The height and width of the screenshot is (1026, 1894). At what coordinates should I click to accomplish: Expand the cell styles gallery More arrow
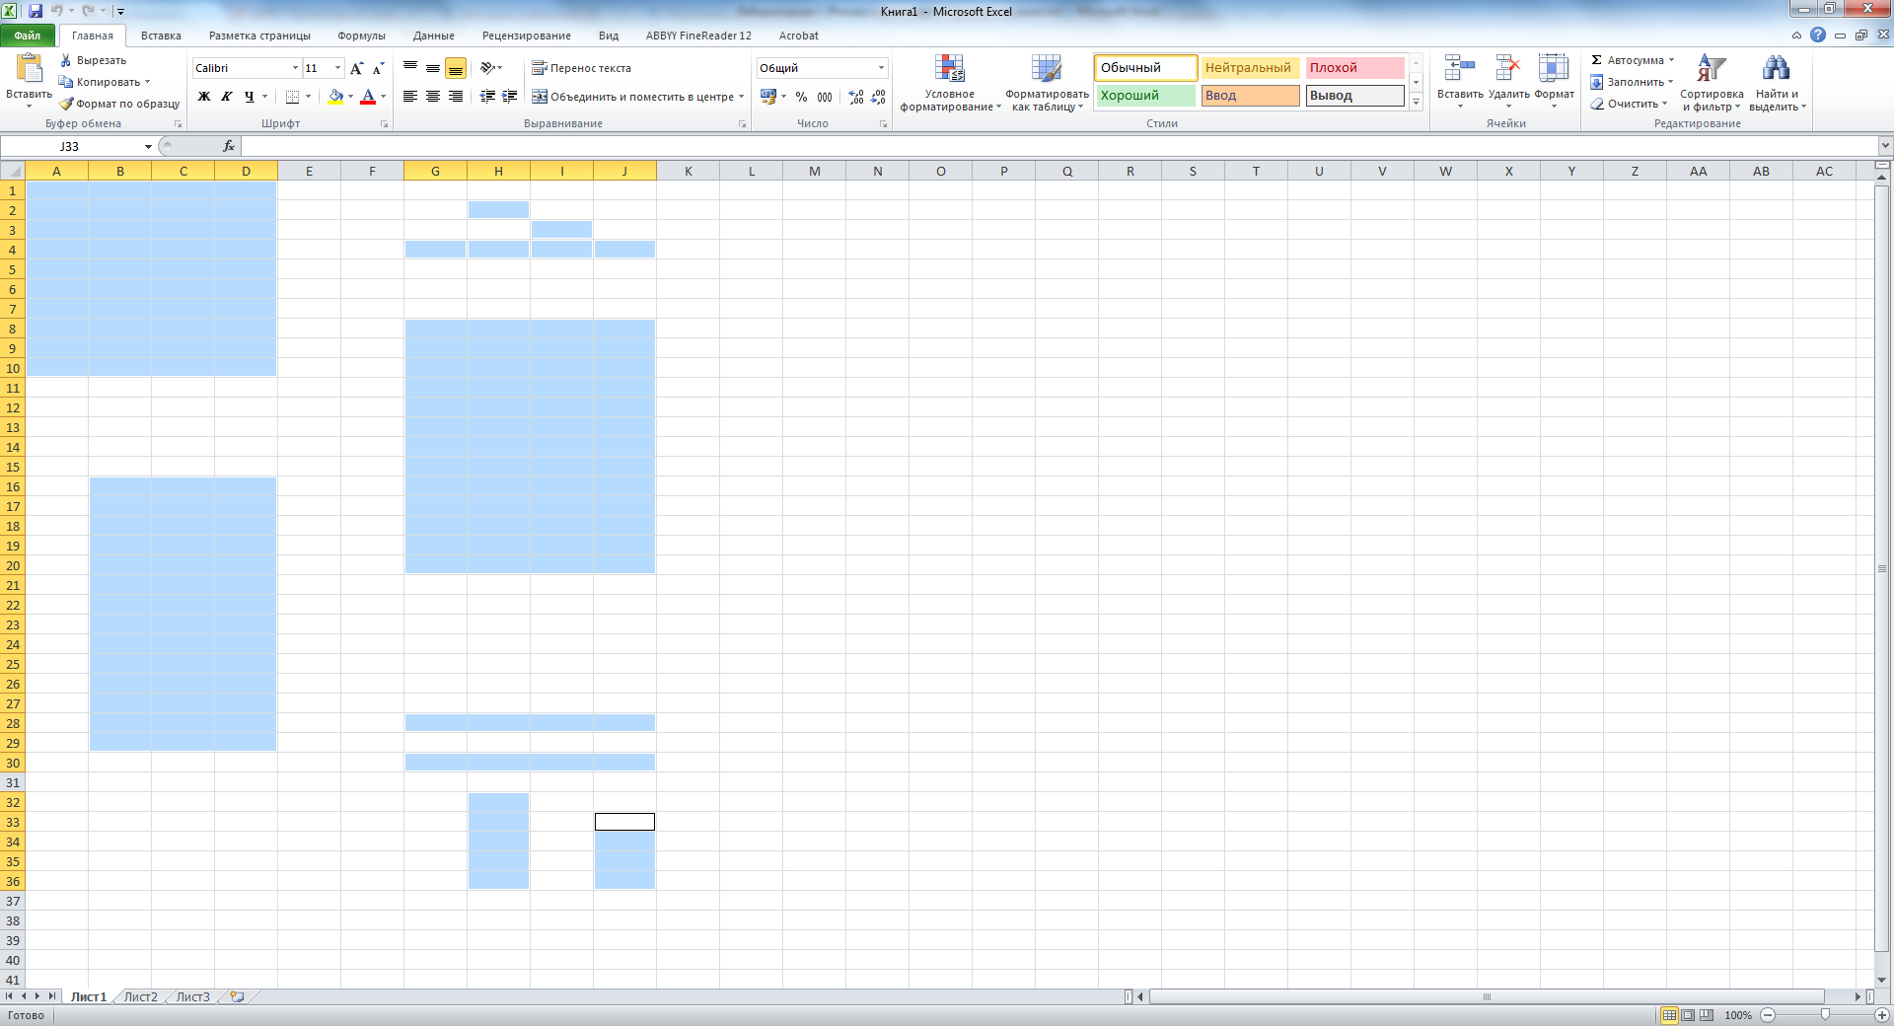(x=1416, y=102)
